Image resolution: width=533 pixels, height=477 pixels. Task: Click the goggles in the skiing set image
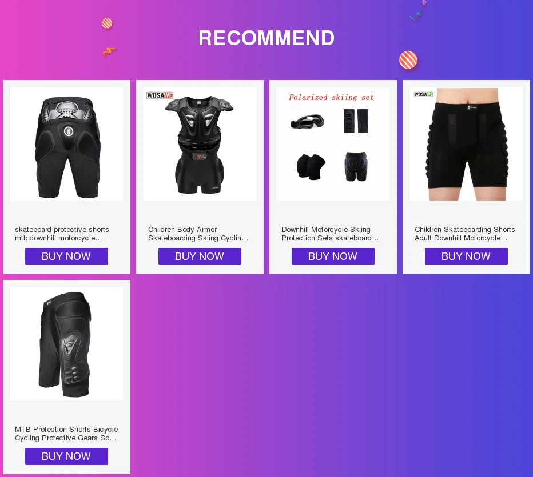coord(307,122)
